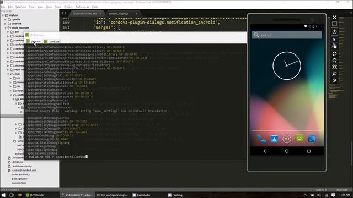The height and width of the screenshot is (198, 353).
Task: Select the multi-touch hand input tool
Action: (334, 46)
